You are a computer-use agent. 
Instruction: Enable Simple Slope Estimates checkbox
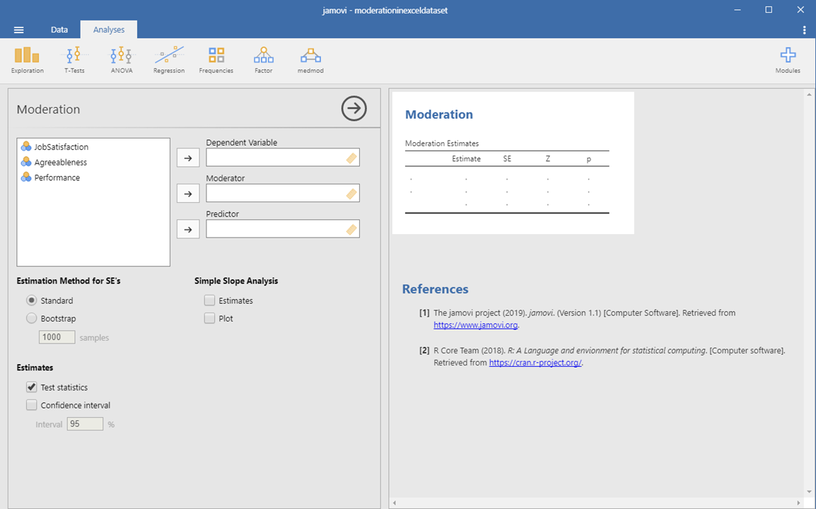210,300
